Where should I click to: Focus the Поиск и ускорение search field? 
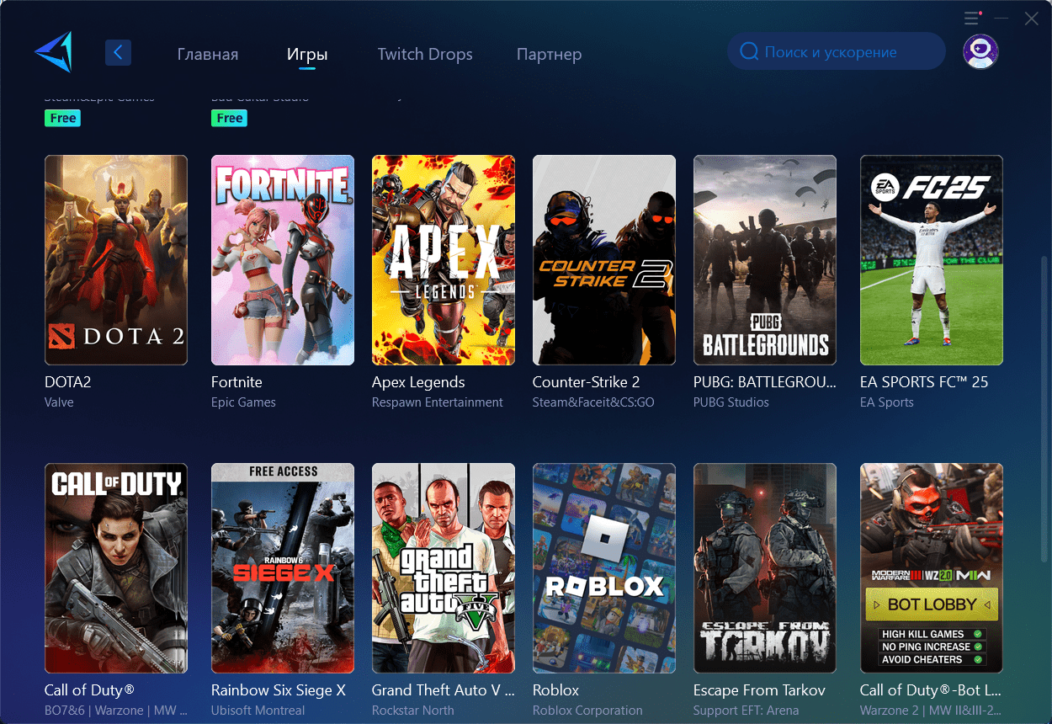pos(837,52)
